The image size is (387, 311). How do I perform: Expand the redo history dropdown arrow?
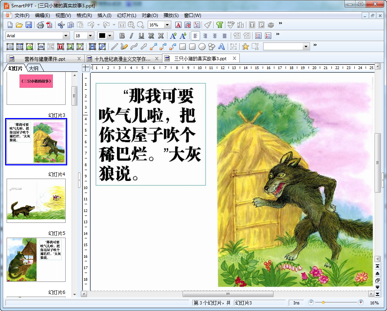tap(114, 25)
